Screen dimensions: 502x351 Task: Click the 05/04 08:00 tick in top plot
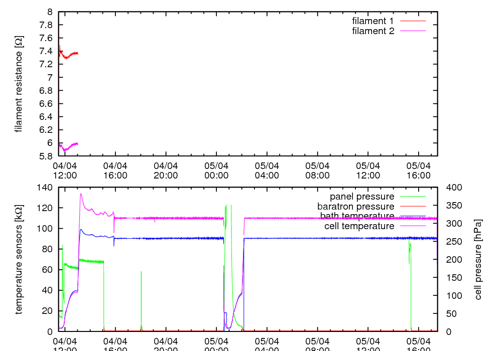(317, 170)
